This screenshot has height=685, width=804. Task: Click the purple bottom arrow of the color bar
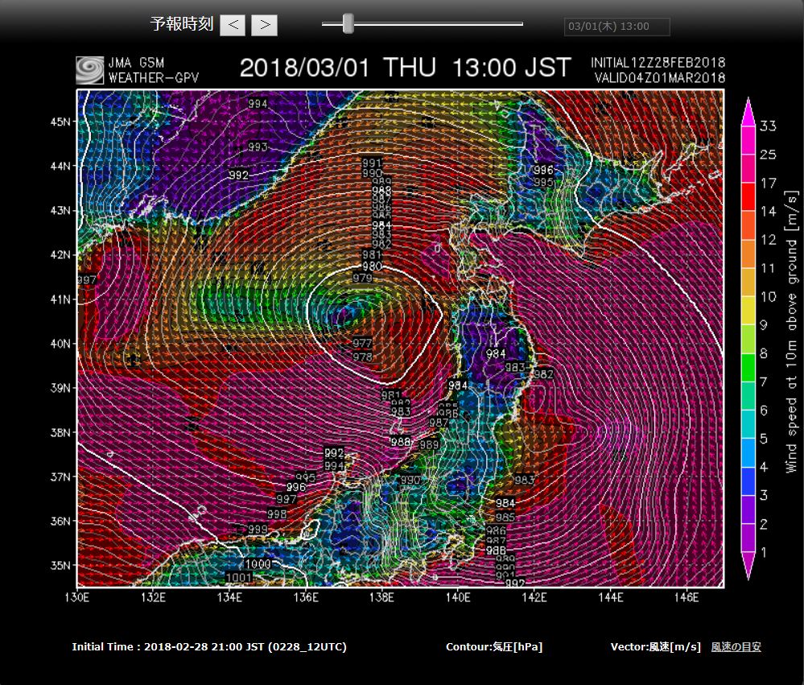(x=748, y=566)
